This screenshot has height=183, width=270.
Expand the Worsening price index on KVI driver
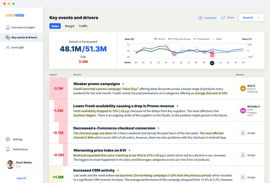tap(129, 150)
